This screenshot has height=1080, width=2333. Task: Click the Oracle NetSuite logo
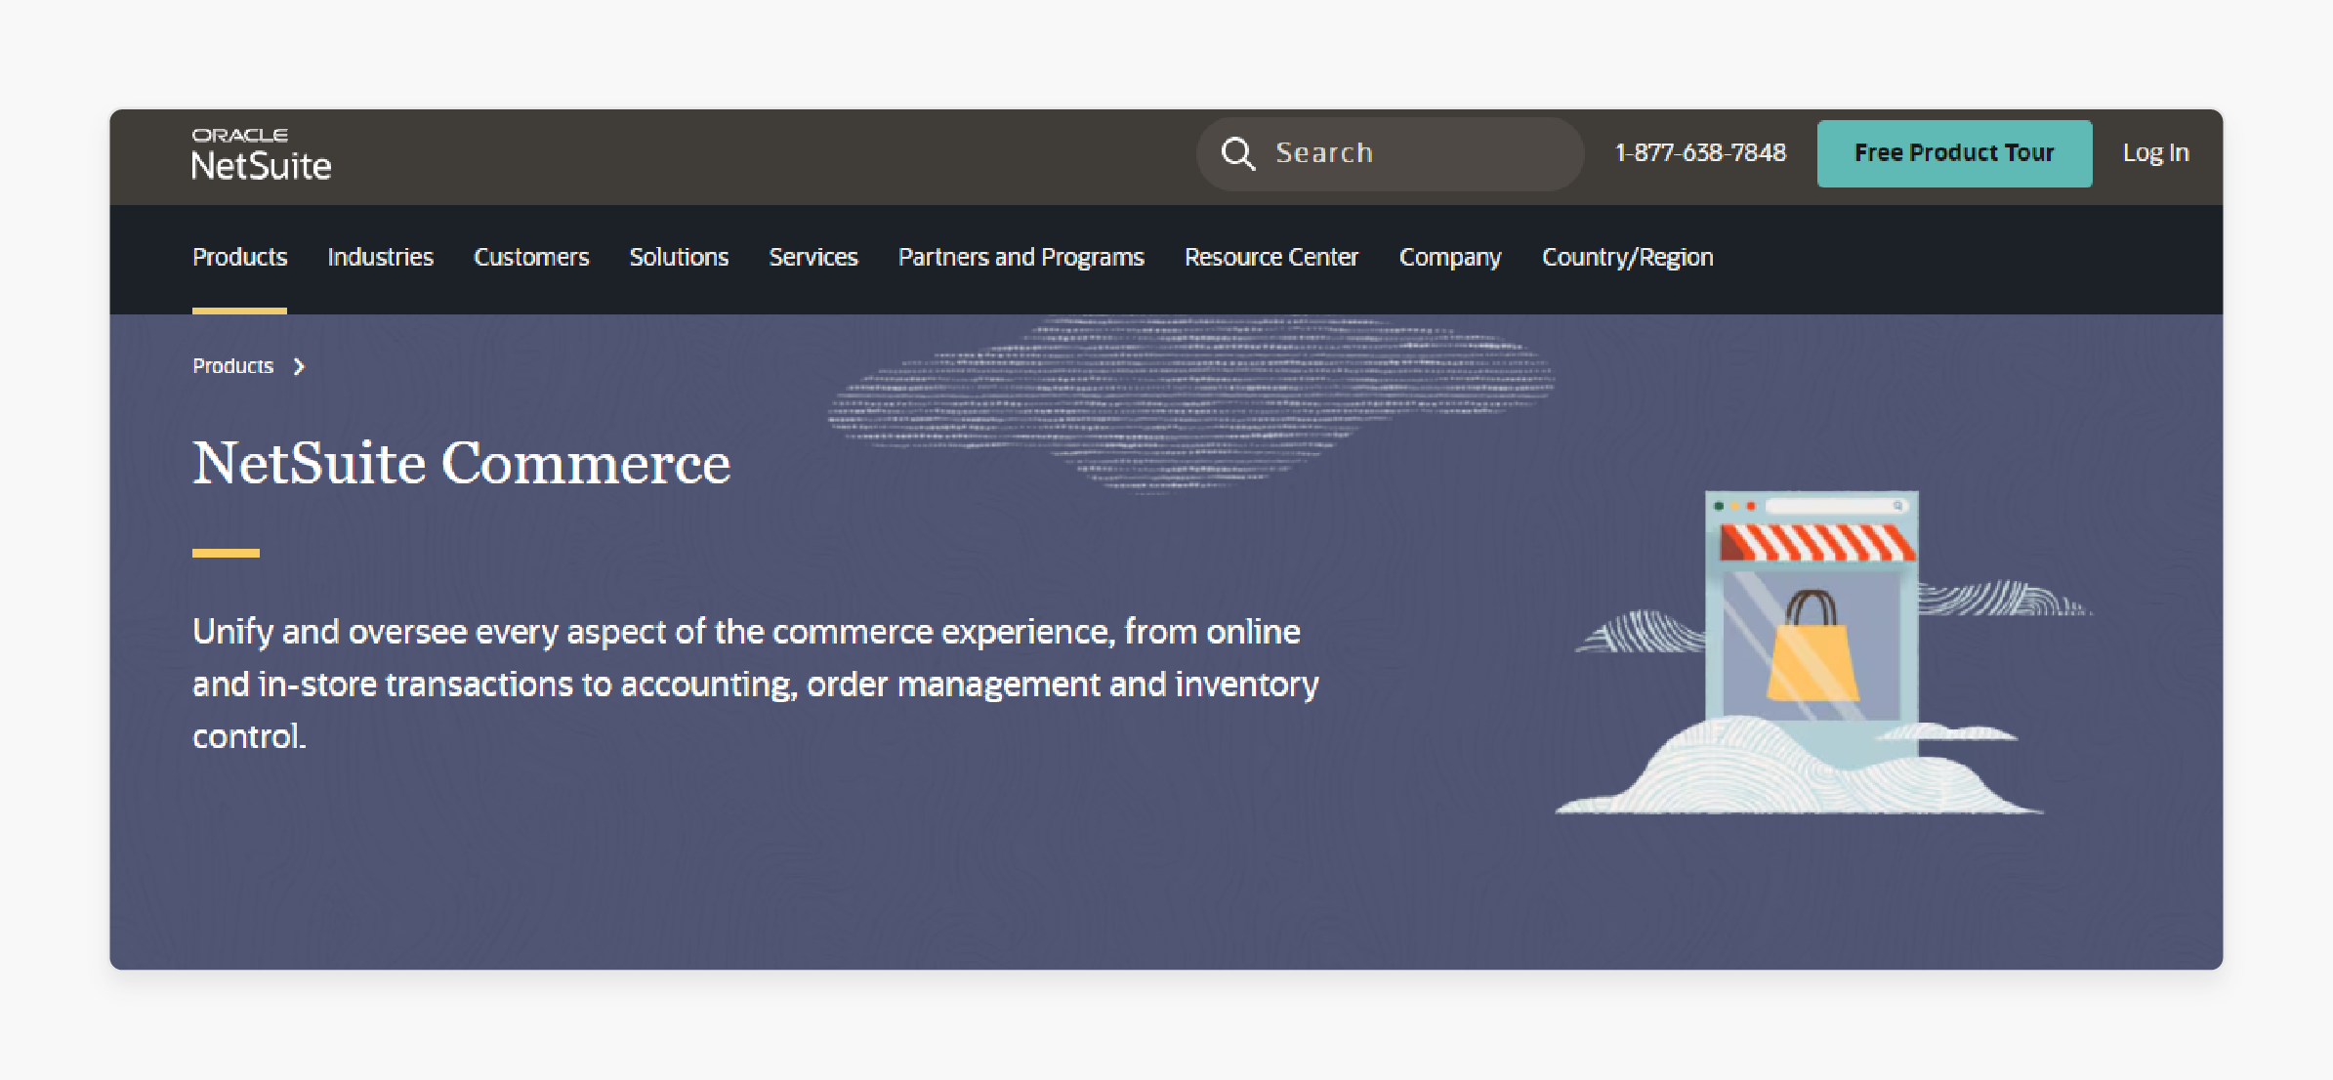coord(261,154)
